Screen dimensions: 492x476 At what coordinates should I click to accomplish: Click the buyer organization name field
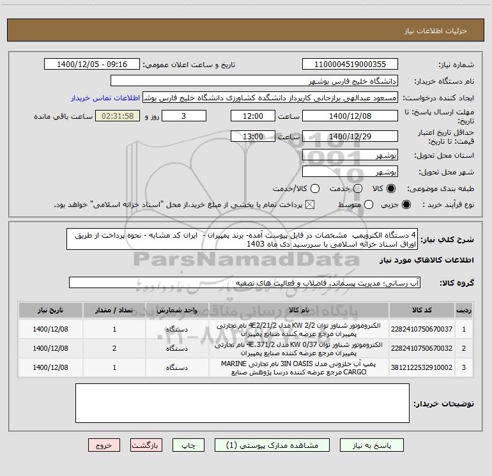click(x=254, y=81)
